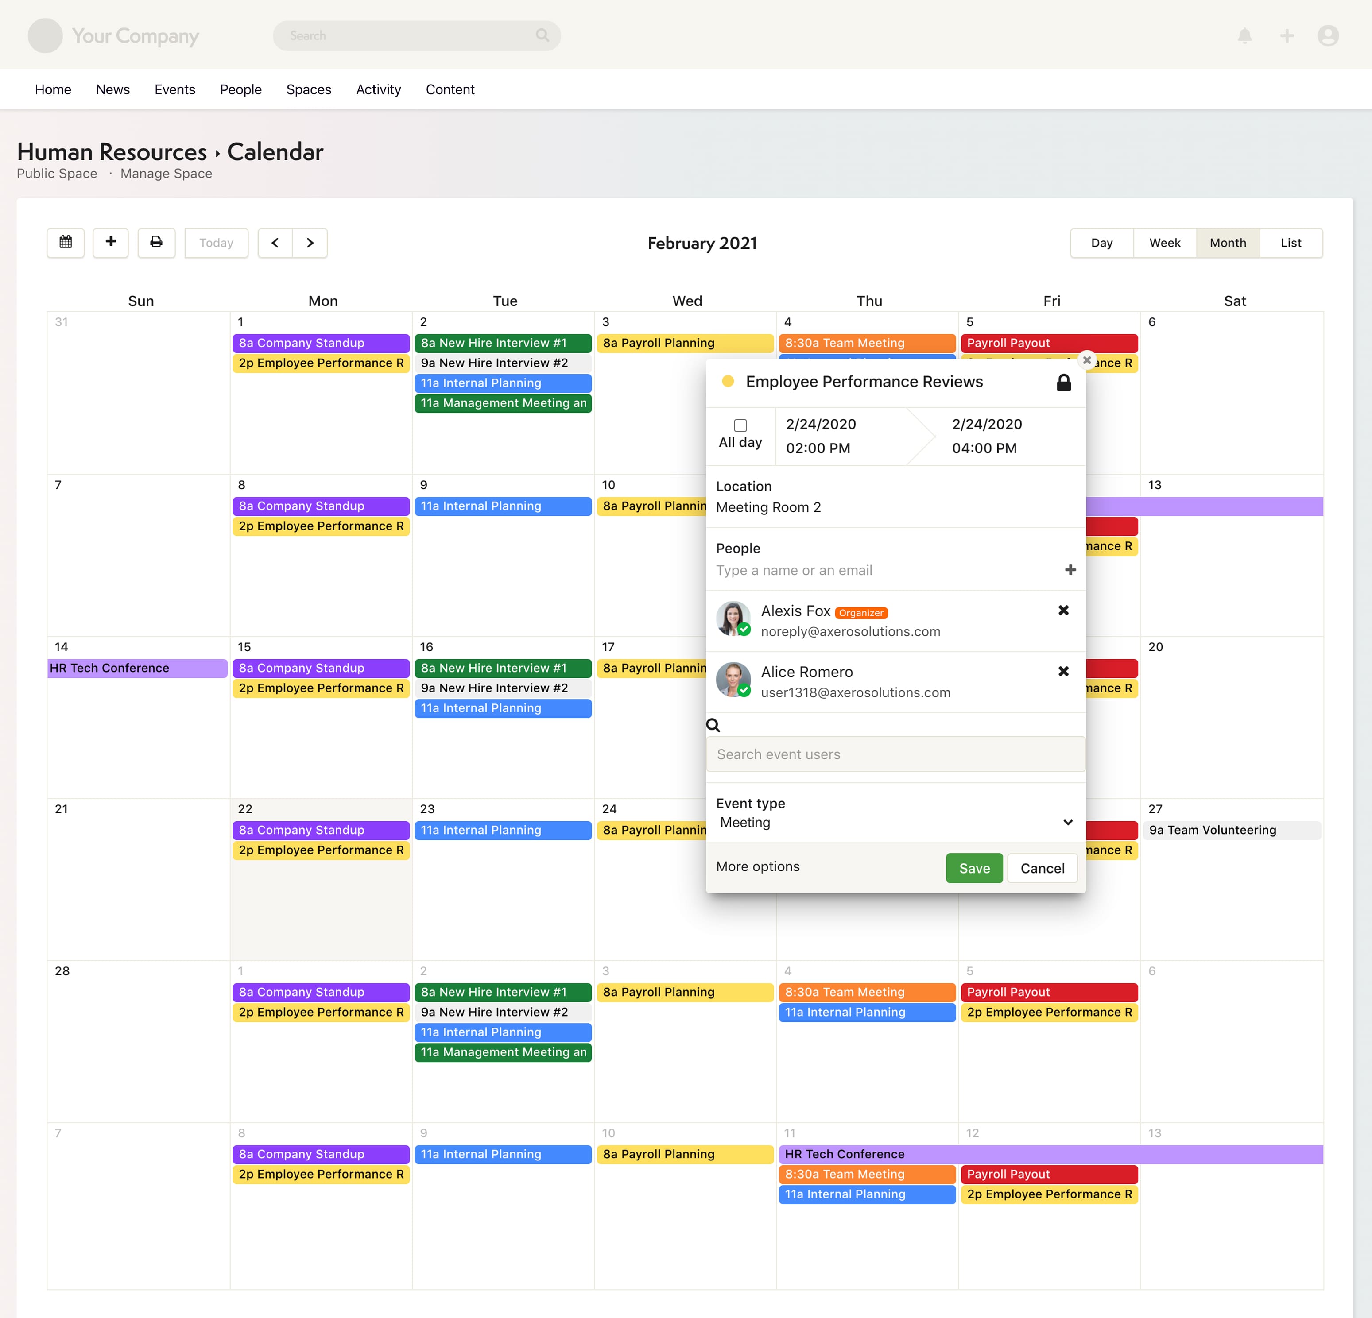Image resolution: width=1372 pixels, height=1318 pixels.
Task: Click the Today button
Action: pos(216,243)
